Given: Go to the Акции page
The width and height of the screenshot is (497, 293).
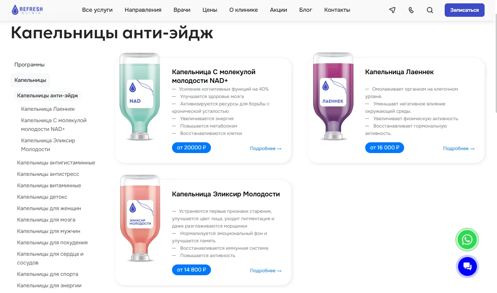Looking at the screenshot, I should tap(278, 10).
